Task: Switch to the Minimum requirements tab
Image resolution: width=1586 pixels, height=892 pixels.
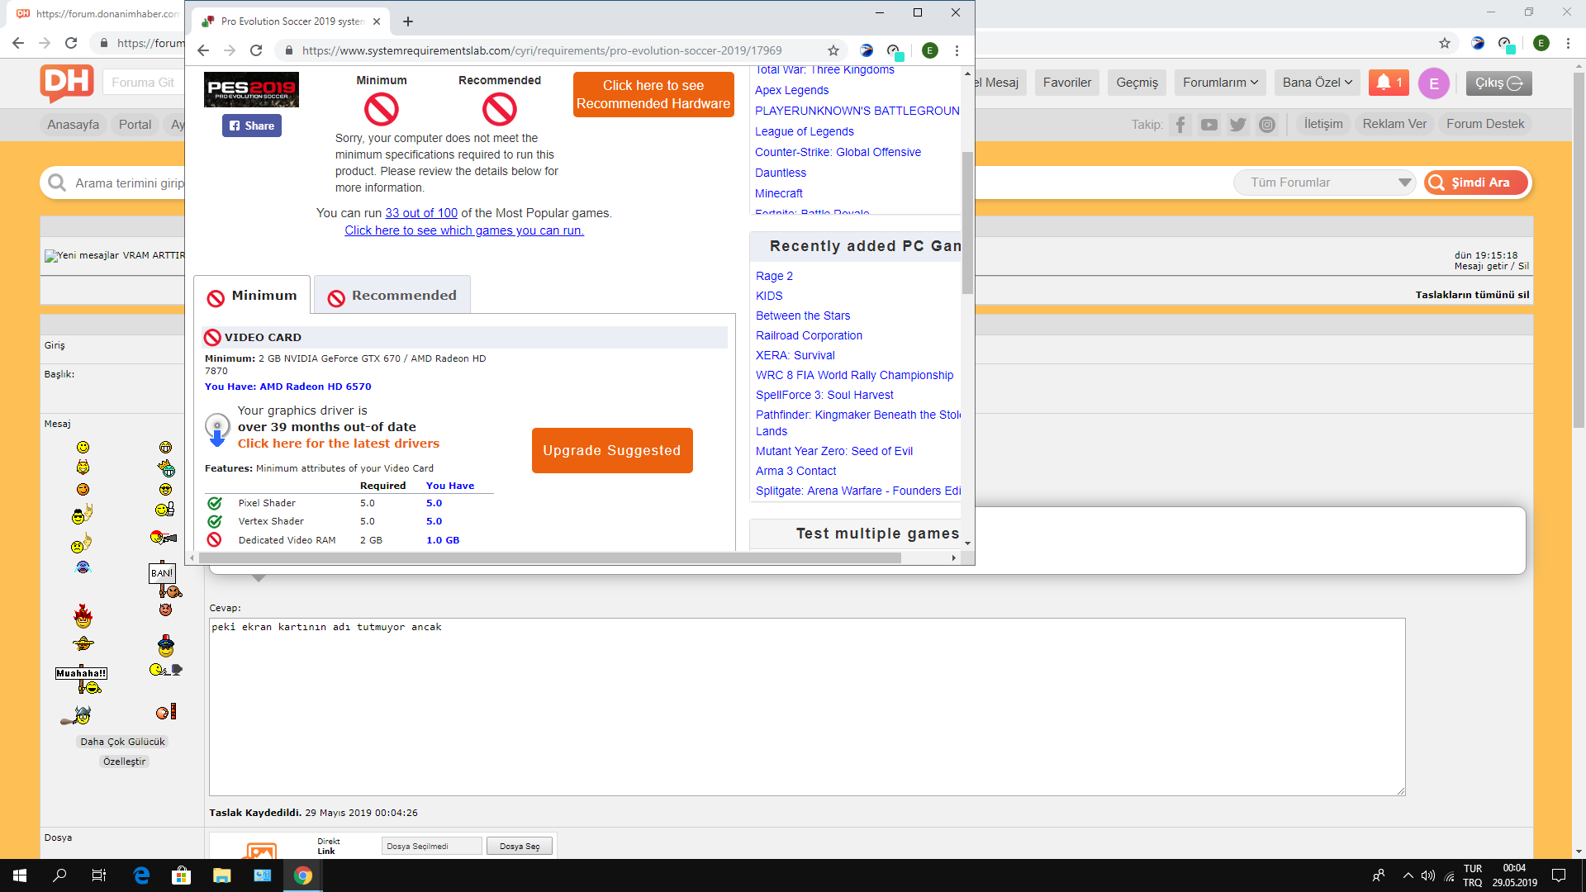Action: 252,296
